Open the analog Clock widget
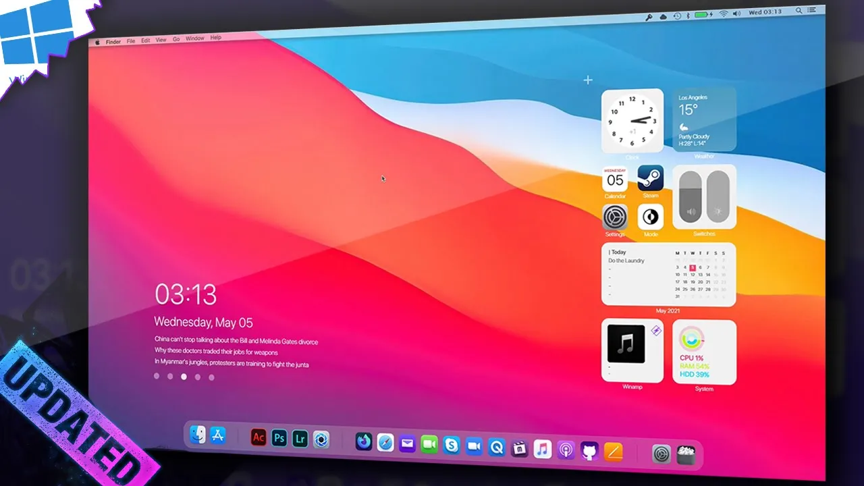The height and width of the screenshot is (486, 864). 632,122
